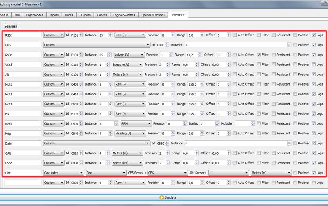Screen dimensions: 328x206
Task: Enable Persistent for the Alt sensor
Action: [273, 74]
